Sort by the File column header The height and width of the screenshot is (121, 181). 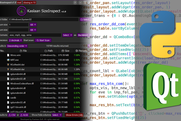pos(23,51)
